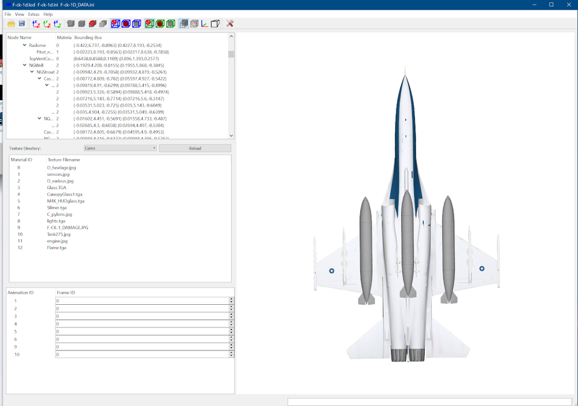
Task: Open the View menu
Action: tap(20, 14)
